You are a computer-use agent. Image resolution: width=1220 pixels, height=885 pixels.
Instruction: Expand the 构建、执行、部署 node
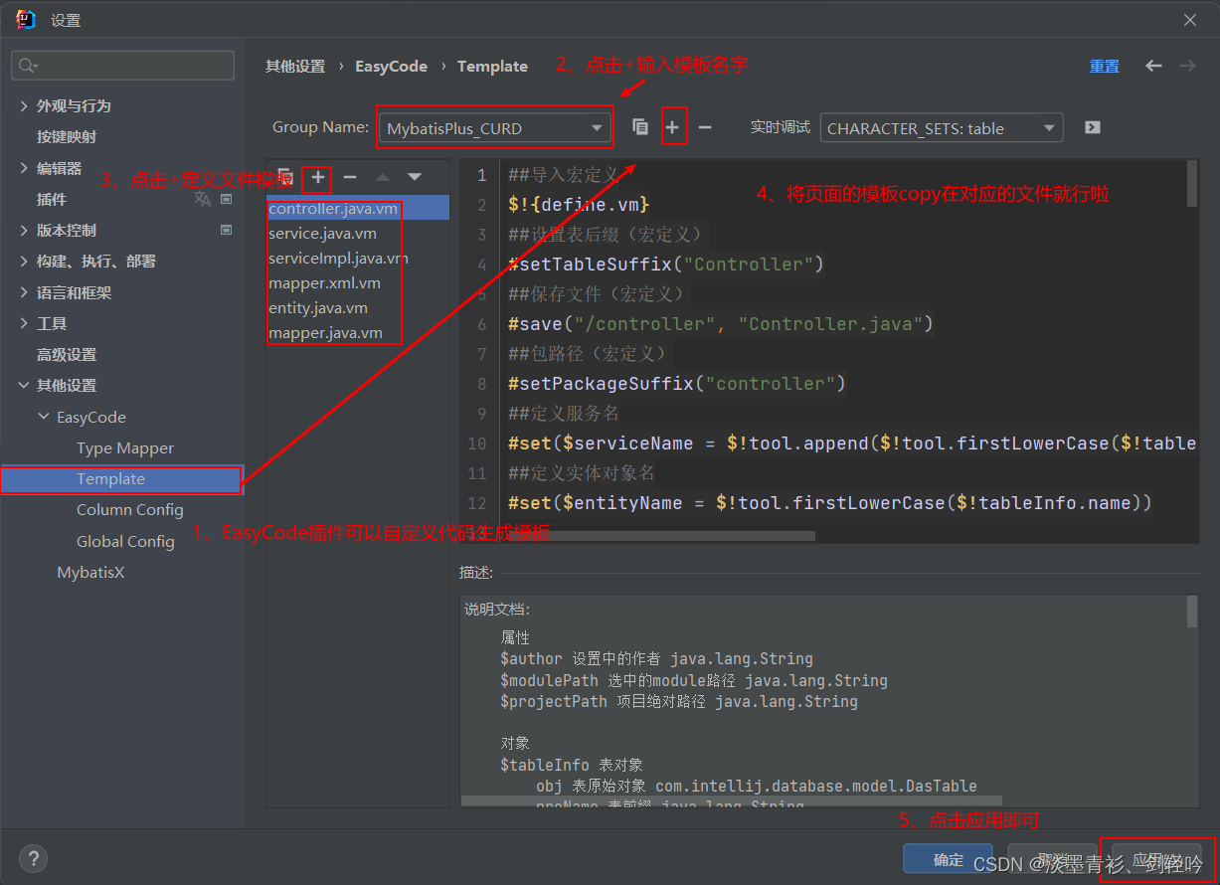click(24, 261)
